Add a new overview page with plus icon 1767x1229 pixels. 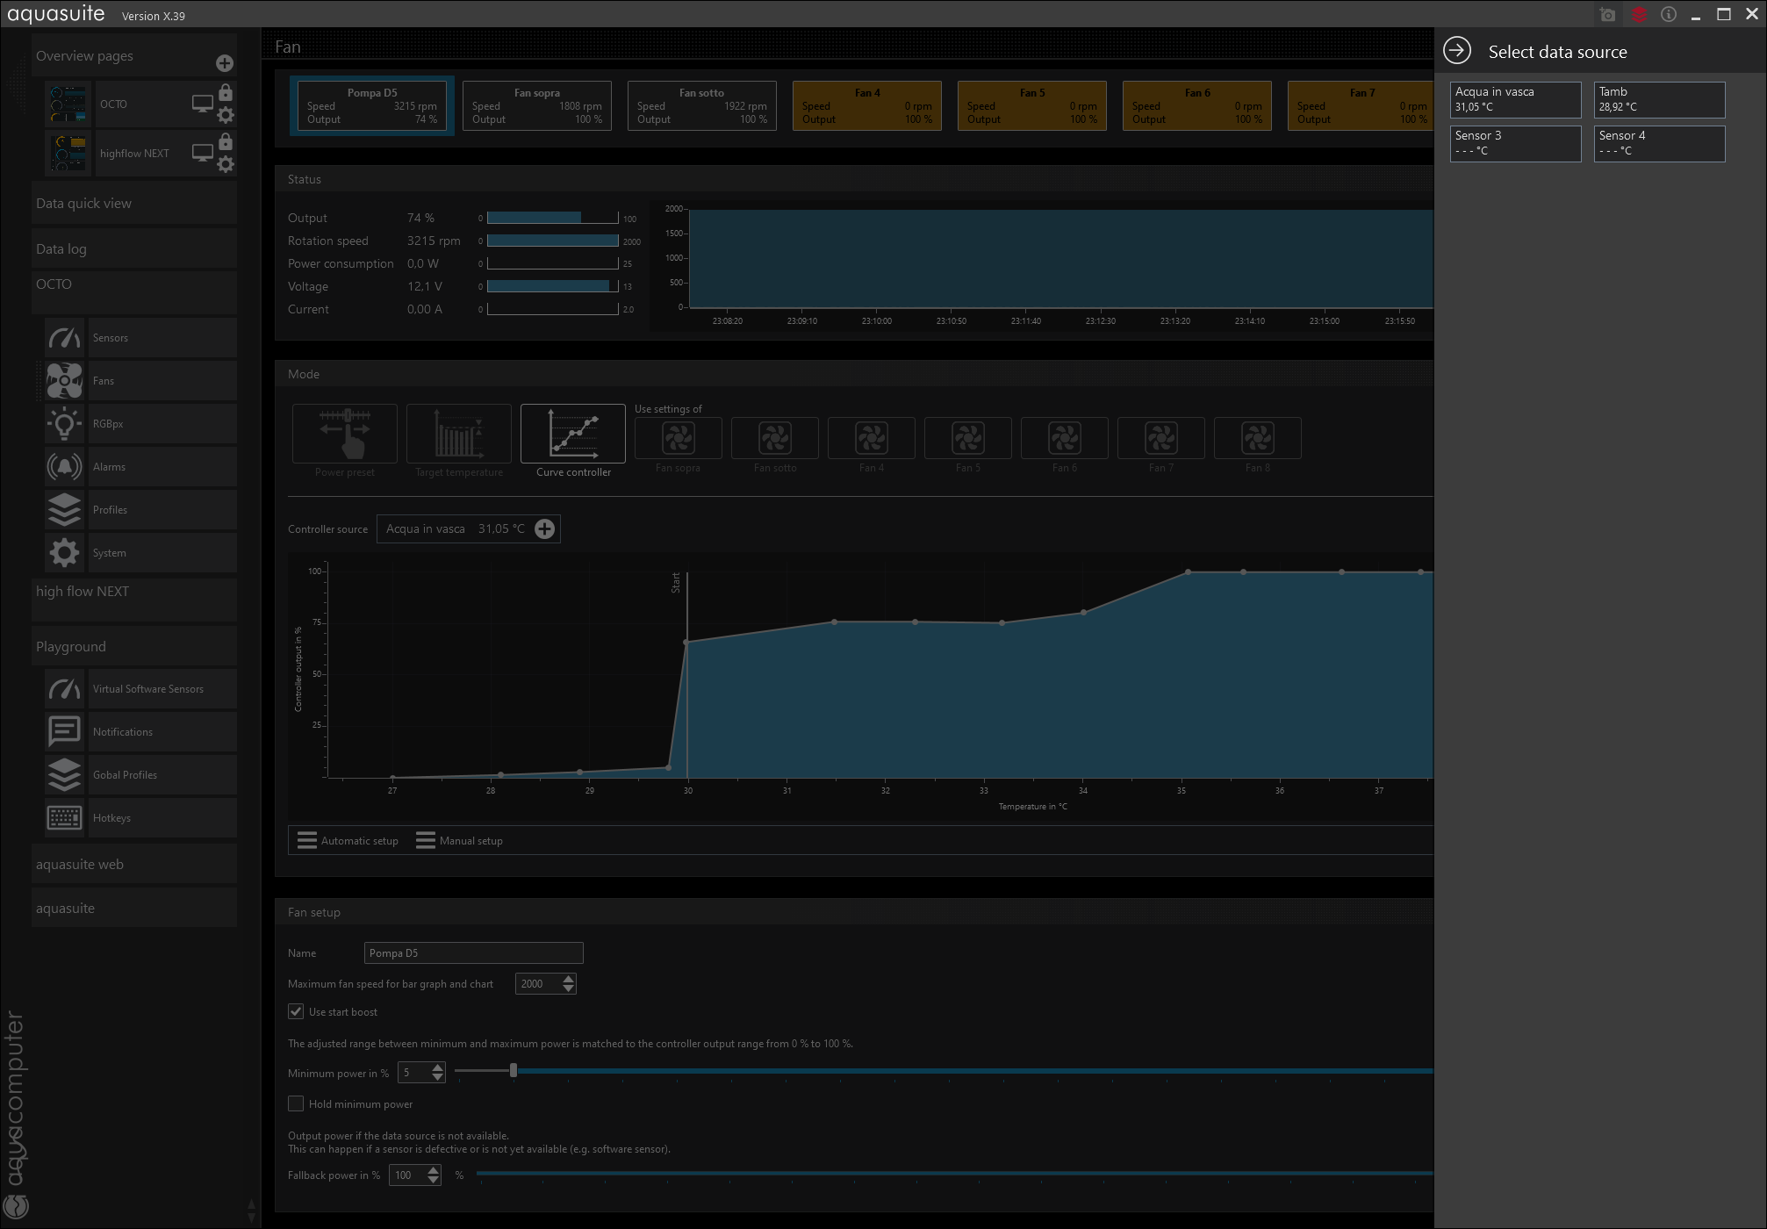click(x=225, y=63)
